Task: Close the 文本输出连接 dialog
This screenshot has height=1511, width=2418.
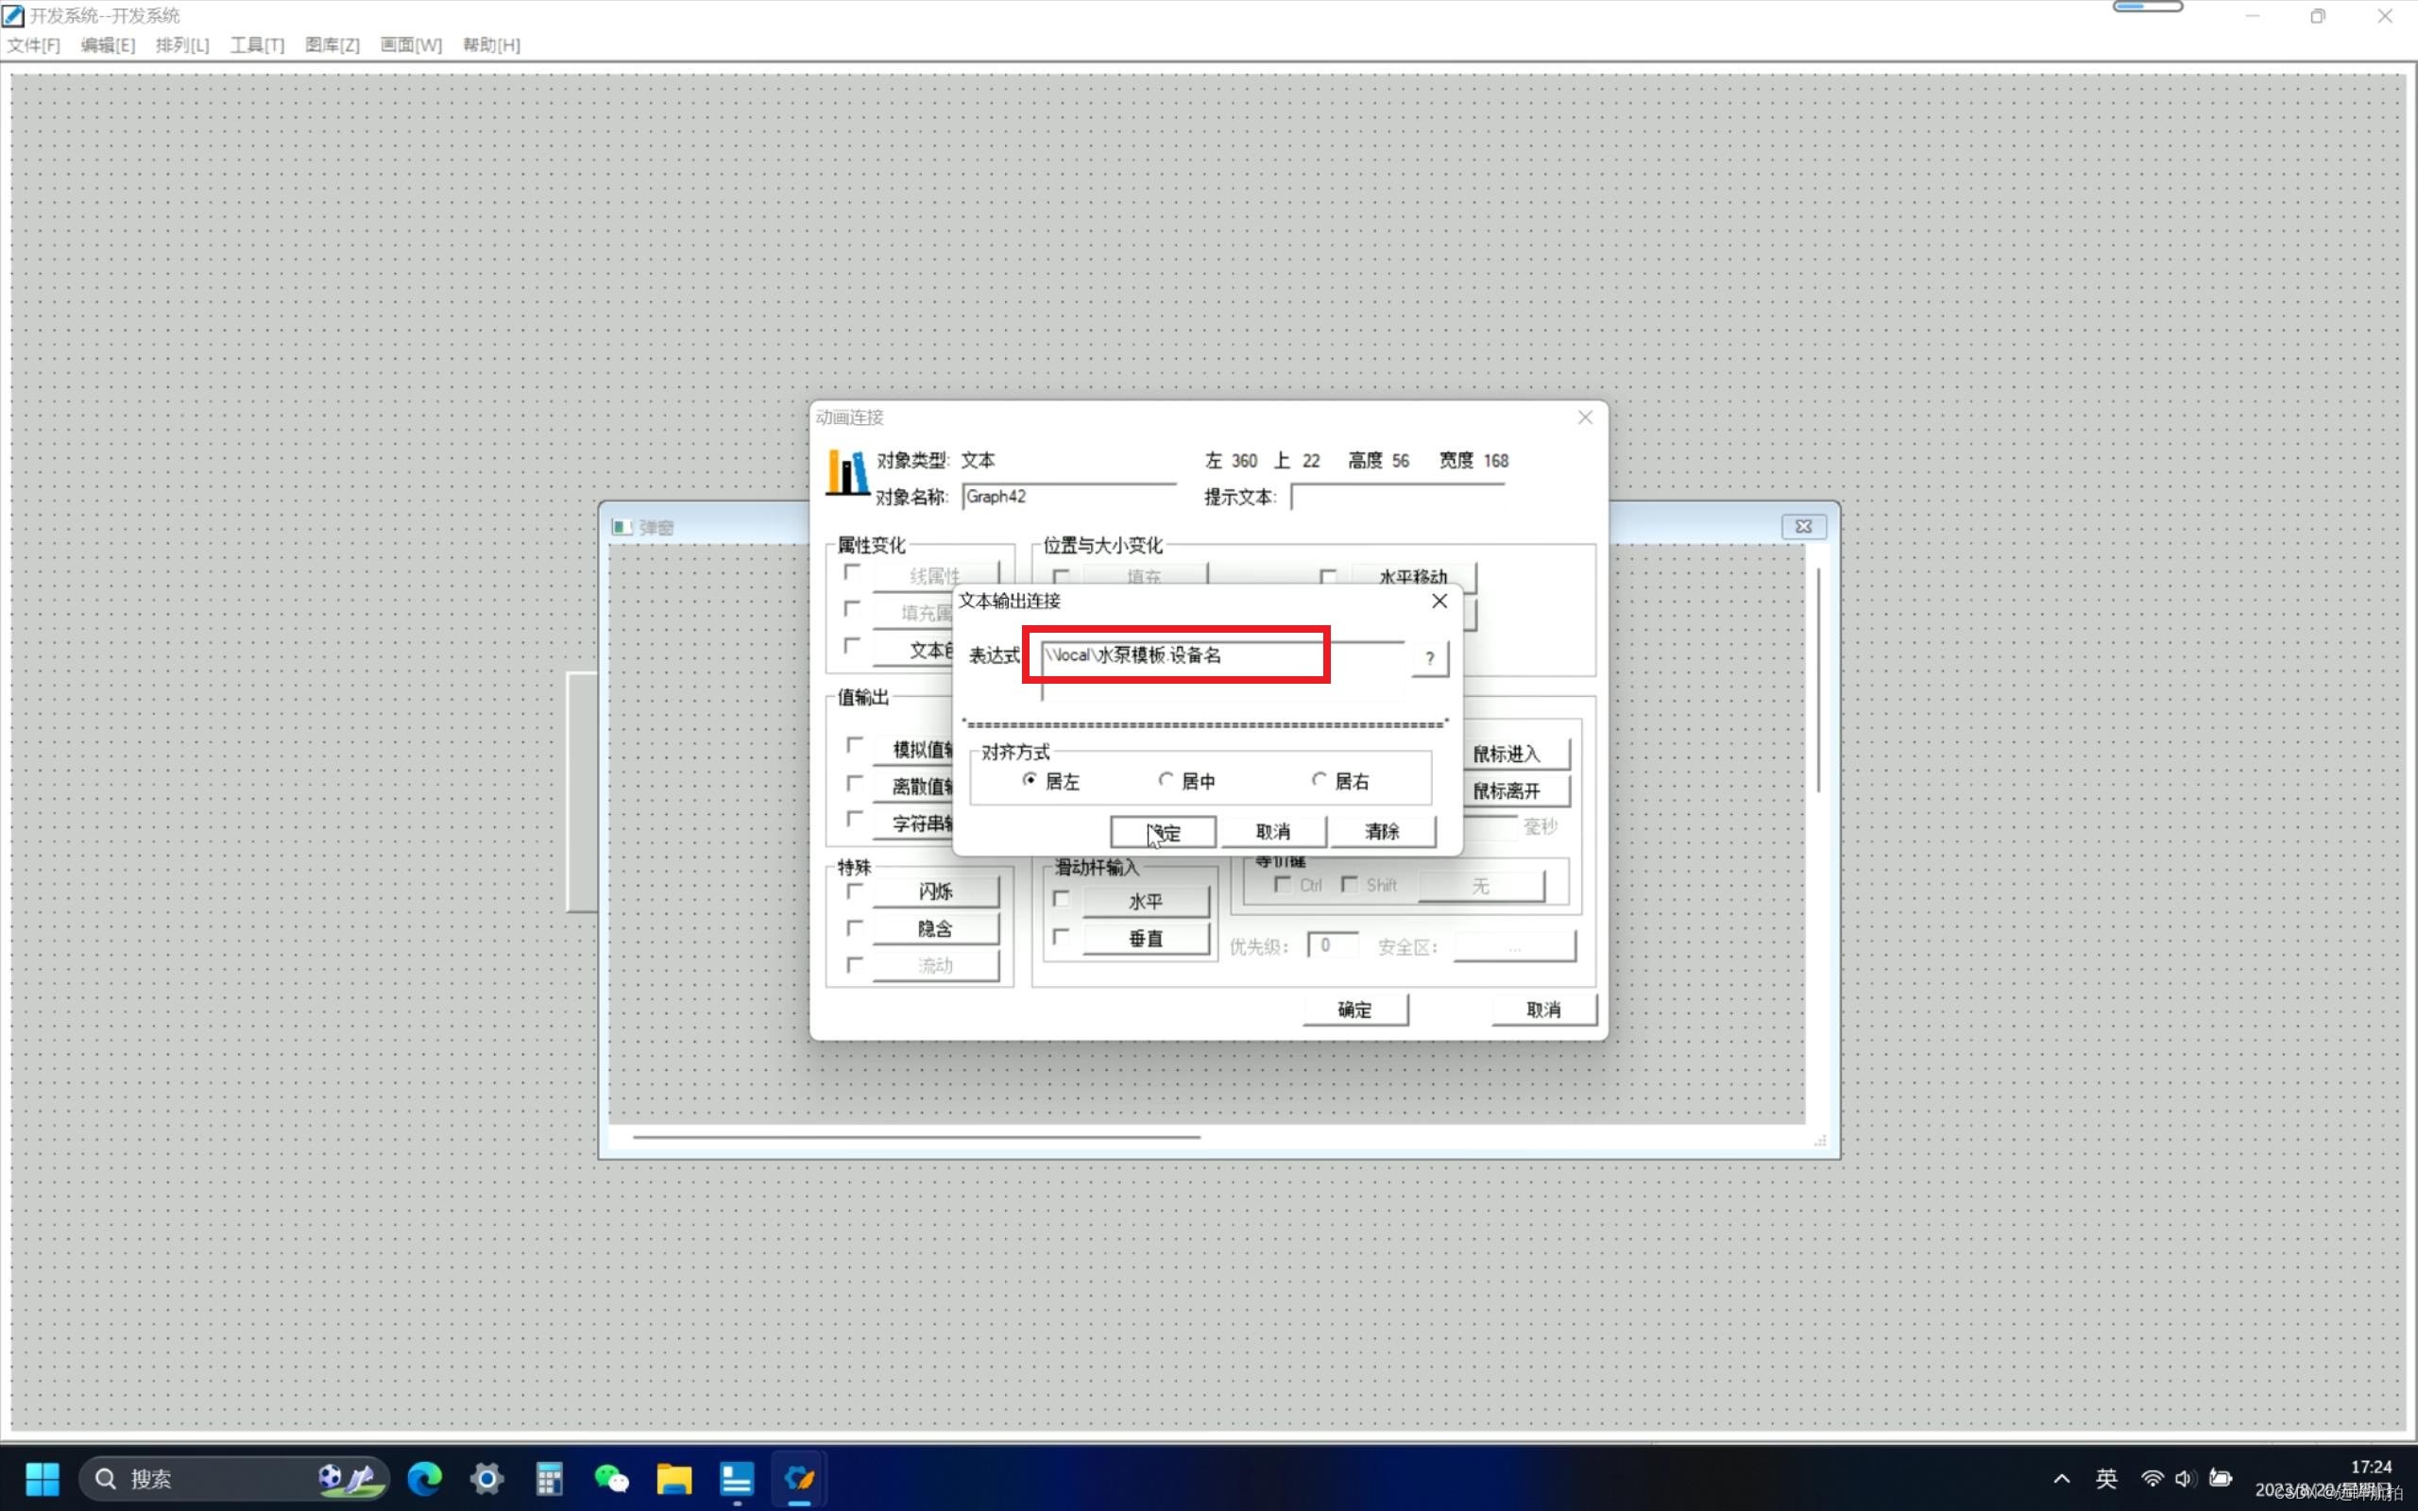Action: 1439,601
